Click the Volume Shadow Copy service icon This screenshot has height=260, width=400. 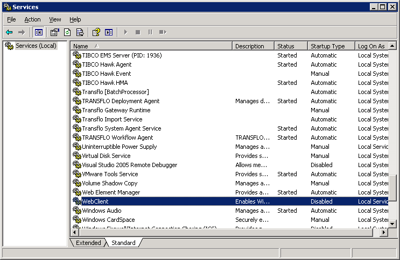[x=77, y=183]
